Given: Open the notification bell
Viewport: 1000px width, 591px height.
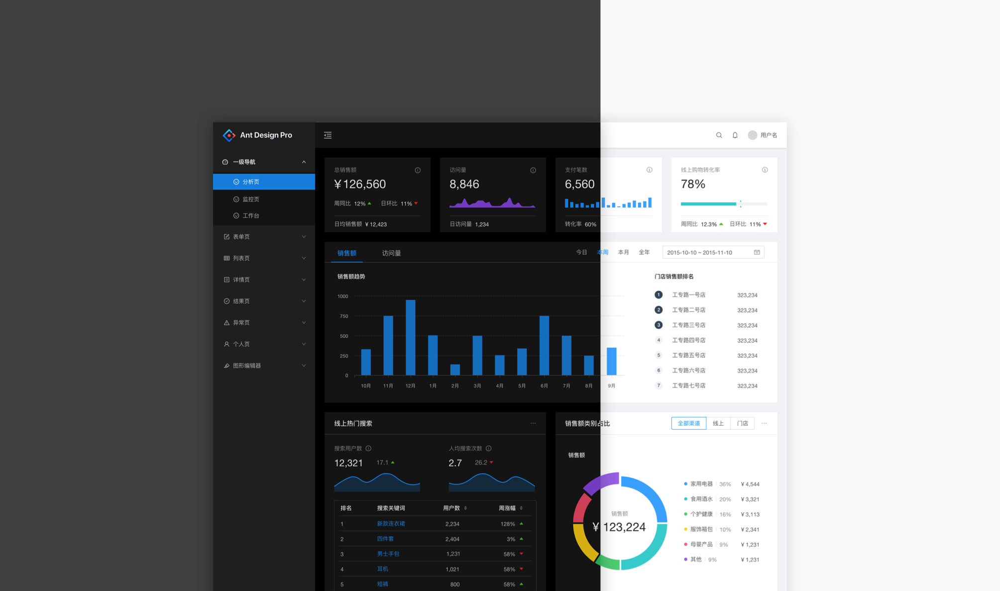Looking at the screenshot, I should pos(735,135).
